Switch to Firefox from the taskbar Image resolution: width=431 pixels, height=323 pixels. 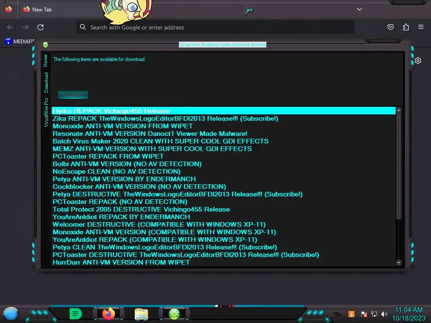coord(108,314)
